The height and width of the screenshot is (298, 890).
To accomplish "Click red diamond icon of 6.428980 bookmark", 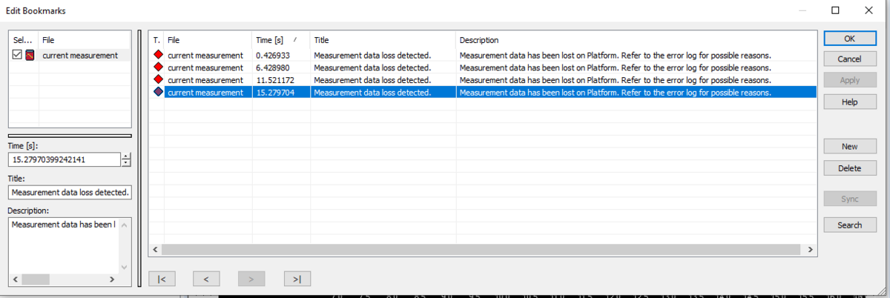I will pyautogui.click(x=157, y=67).
